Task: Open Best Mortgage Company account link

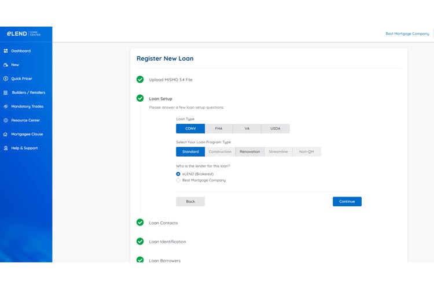Action: [407, 34]
